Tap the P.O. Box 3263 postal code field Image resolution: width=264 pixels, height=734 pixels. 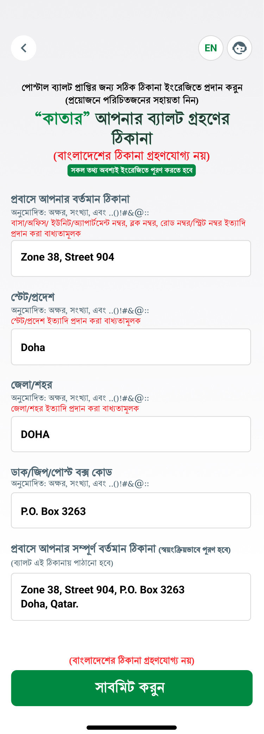tap(131, 510)
